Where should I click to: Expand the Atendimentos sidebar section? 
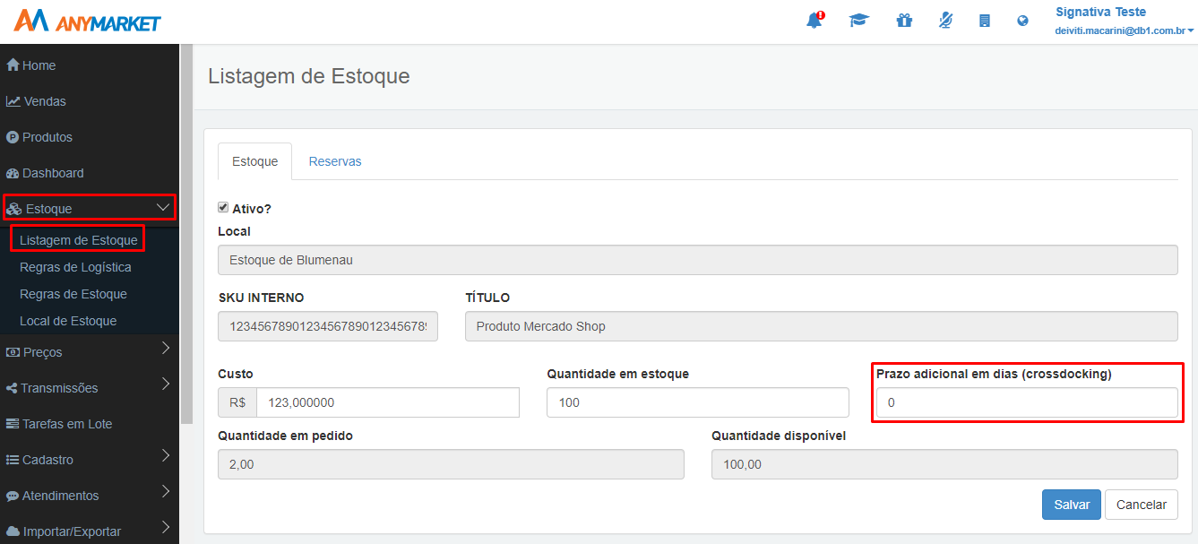coord(90,496)
